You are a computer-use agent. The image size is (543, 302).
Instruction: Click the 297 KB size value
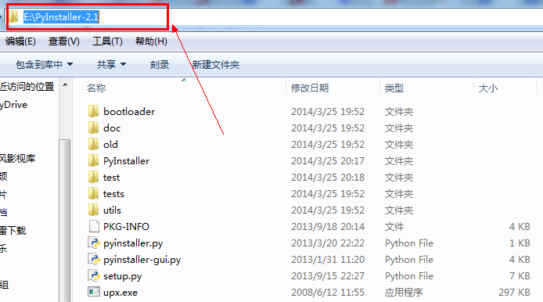tap(514, 293)
